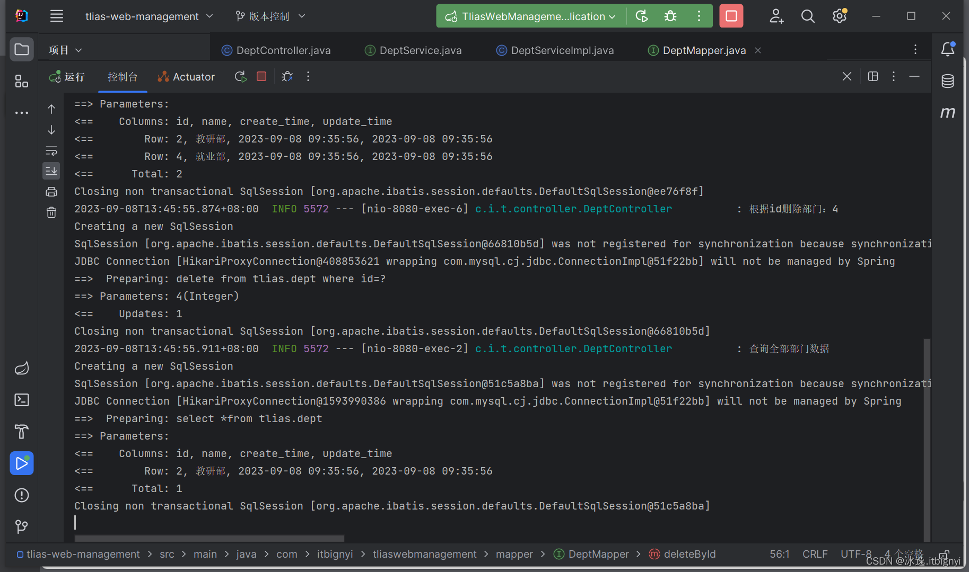969x572 pixels.
Task: Open the Problems tool window
Action: click(x=22, y=495)
